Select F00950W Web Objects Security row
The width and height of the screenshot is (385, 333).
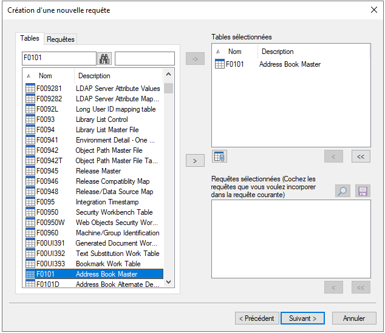pos(94,222)
